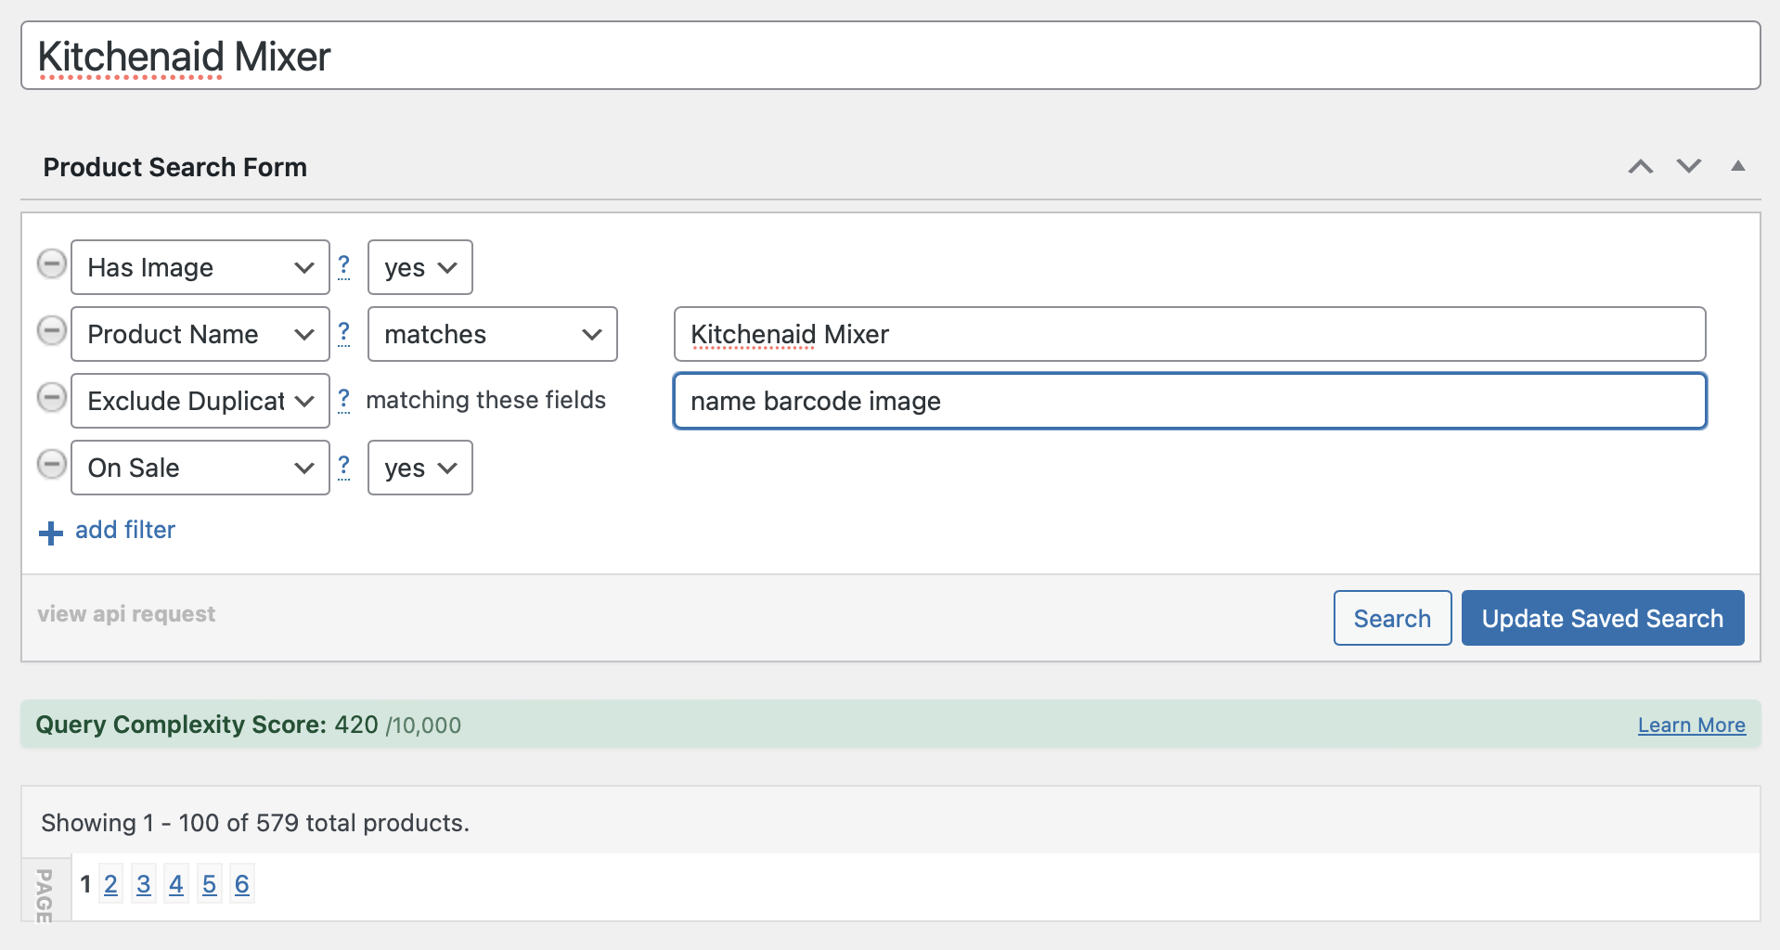Screen dimensions: 1780x950
Task: Remove the On Sale filter row
Action: [51, 465]
